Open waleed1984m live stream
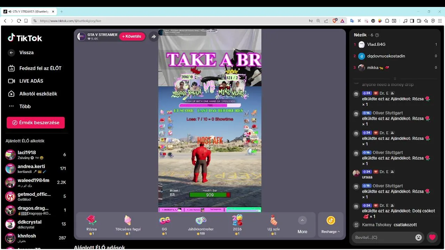This screenshot has height=250, width=445. coord(35,183)
